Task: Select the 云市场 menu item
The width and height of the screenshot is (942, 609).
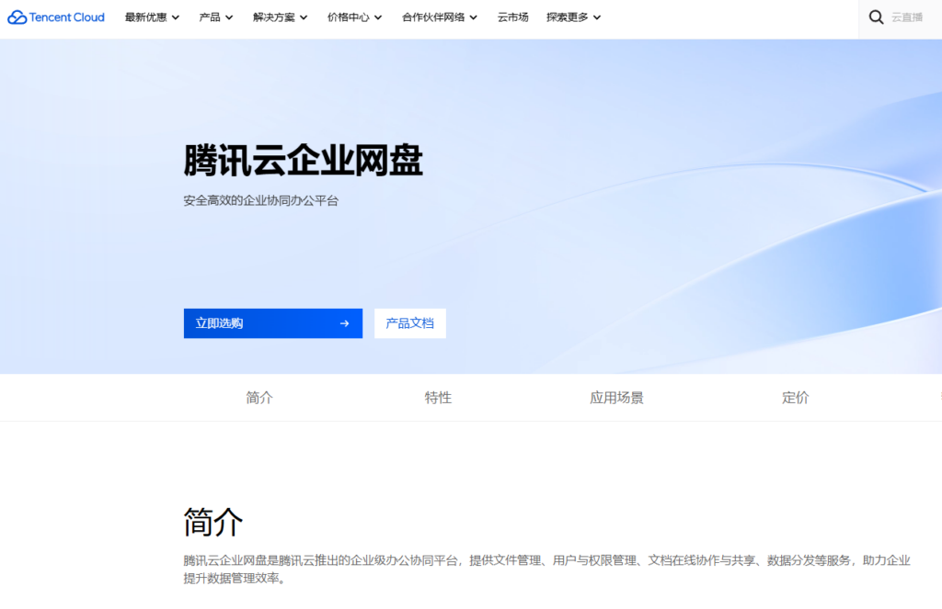Action: (x=512, y=17)
